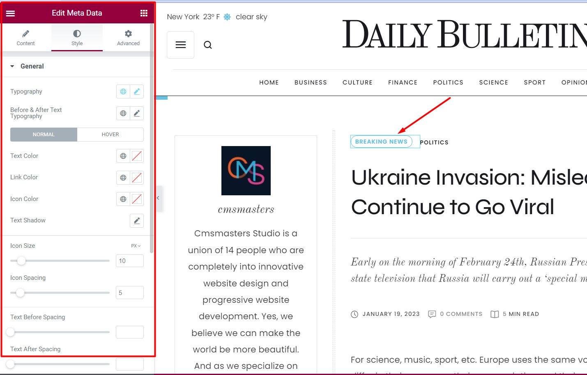Click the Text After Spacing slider handle
Screen dimensions: 587x375
pos(11,364)
